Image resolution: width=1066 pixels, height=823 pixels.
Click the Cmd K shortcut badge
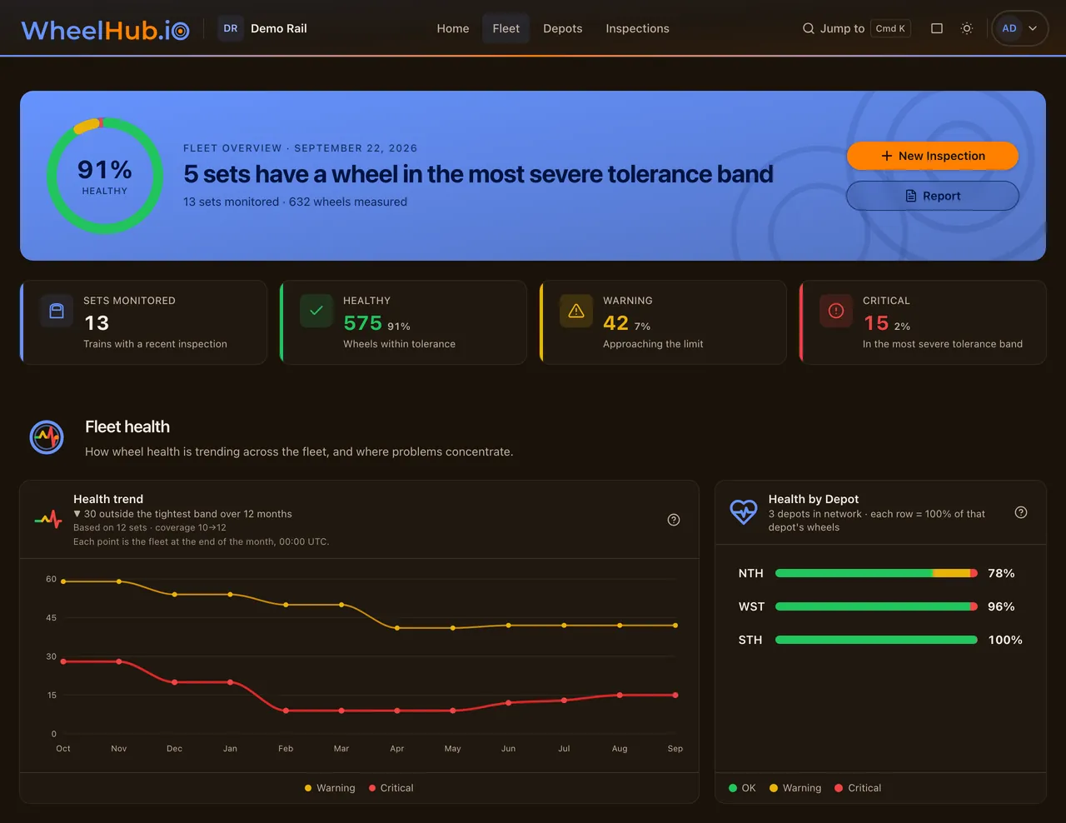point(890,28)
